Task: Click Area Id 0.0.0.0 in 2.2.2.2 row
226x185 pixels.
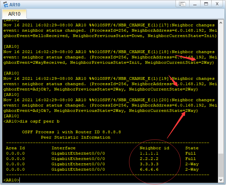Action: point(15,159)
